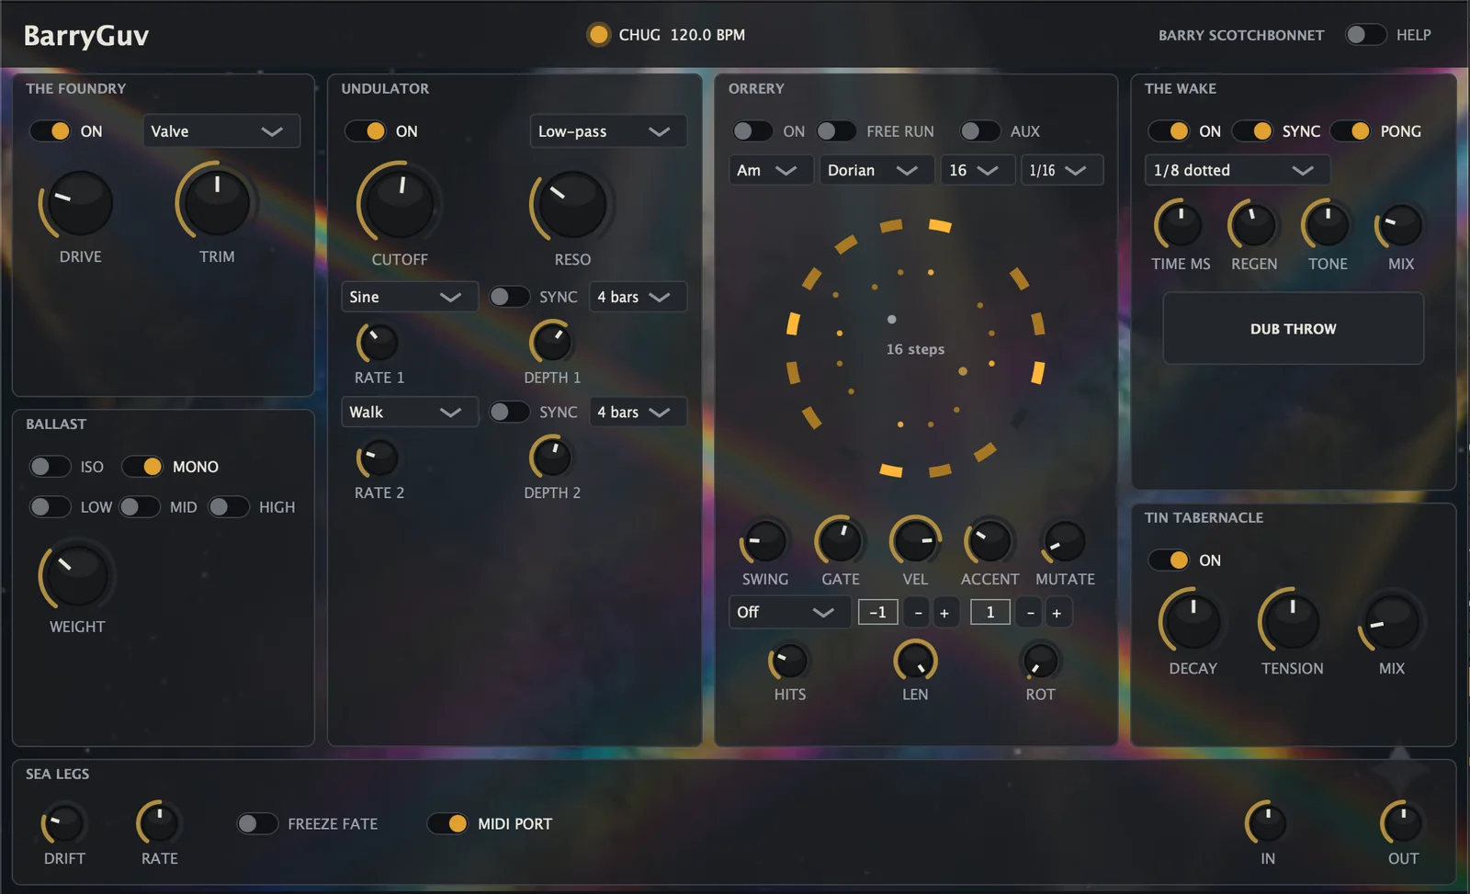Enable the FREEZE FATE toggle
This screenshot has height=894, width=1470.
pos(257,823)
